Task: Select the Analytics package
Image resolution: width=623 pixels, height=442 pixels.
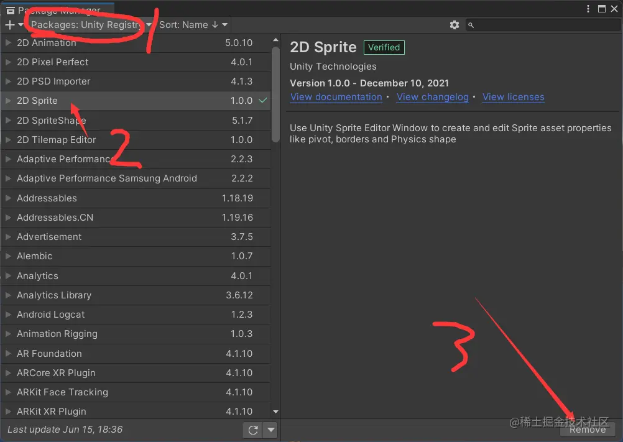Action: pos(136,276)
